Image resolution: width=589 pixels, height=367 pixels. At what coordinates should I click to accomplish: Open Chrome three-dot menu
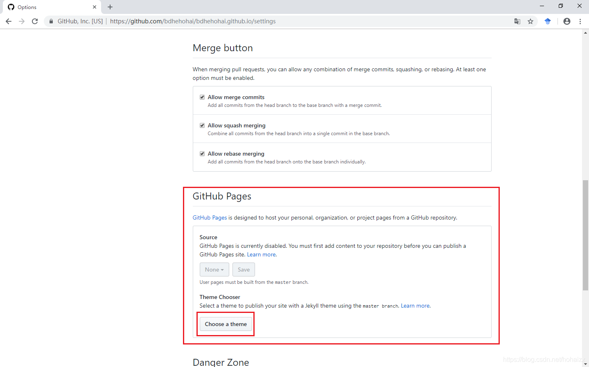(580, 21)
